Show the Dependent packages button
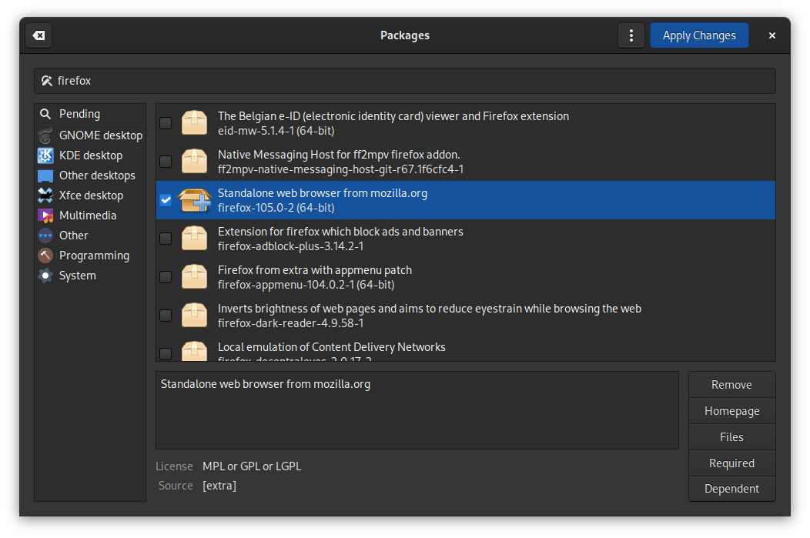The image size is (810, 538). click(731, 489)
